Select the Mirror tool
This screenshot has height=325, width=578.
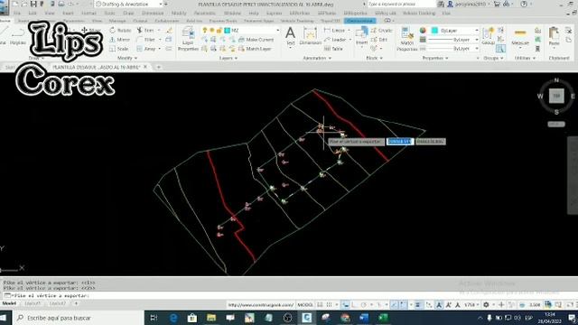pos(120,40)
